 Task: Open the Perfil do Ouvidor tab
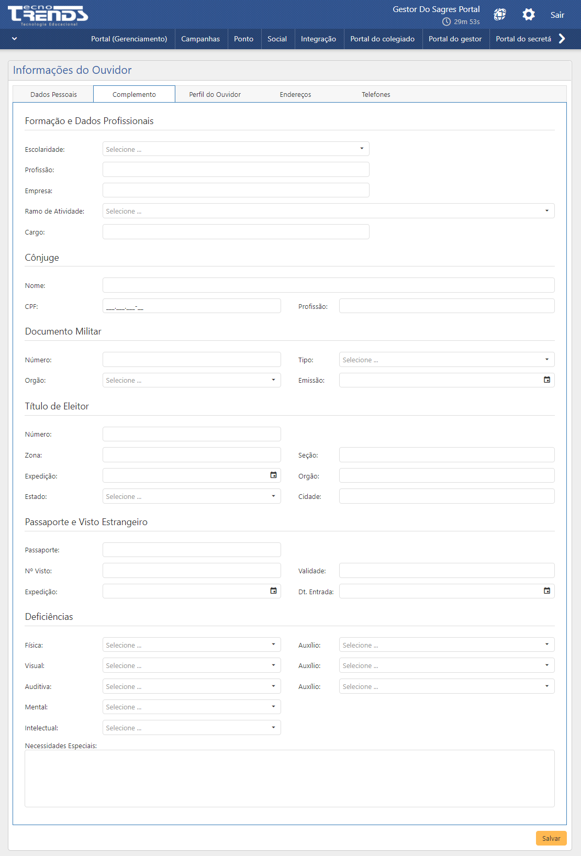(x=215, y=95)
